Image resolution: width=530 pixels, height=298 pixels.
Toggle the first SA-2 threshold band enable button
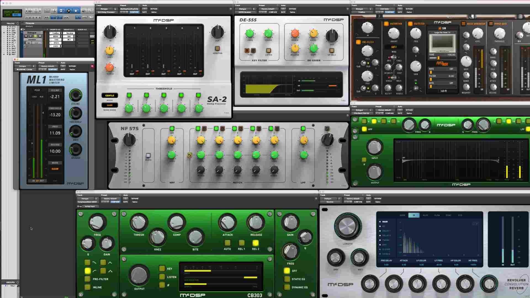pyautogui.click(x=129, y=95)
